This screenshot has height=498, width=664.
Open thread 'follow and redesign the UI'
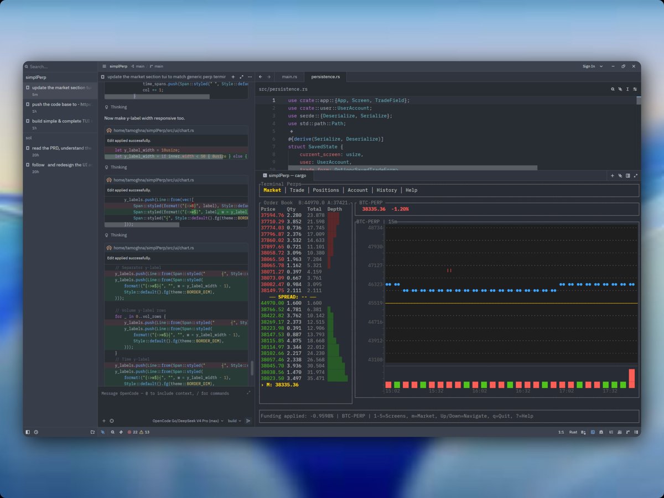[x=60, y=168]
